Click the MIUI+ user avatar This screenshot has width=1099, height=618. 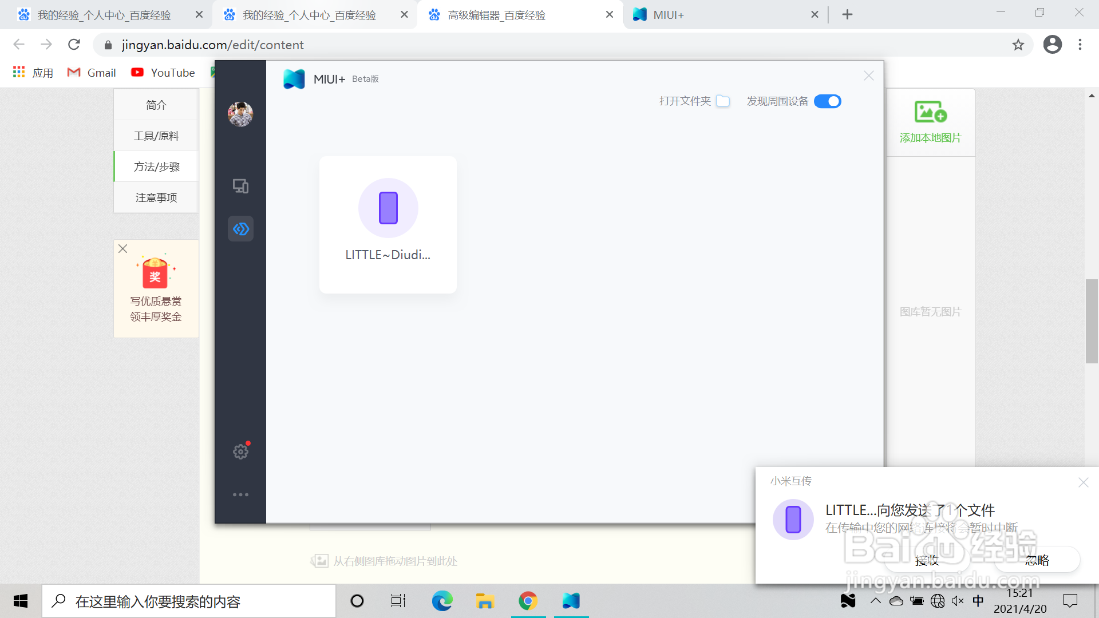[240, 114]
